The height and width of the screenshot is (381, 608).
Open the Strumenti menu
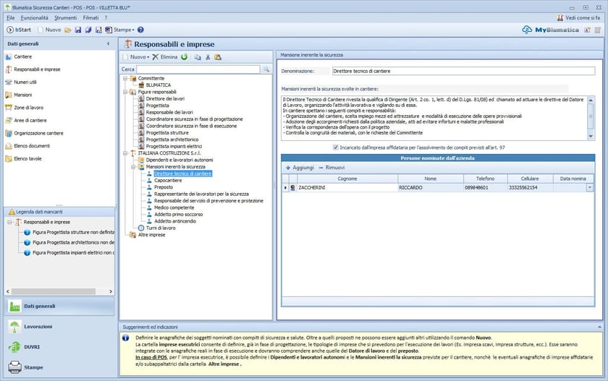(65, 17)
